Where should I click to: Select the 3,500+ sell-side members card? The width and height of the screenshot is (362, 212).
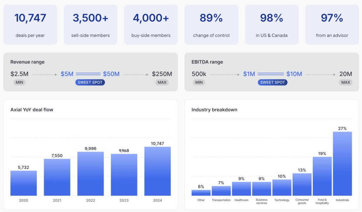point(90,25)
